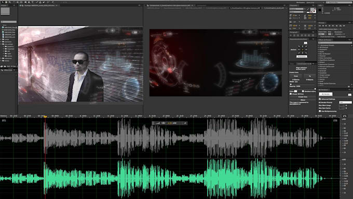353x199 pixels.
Task: Select the Zoom magnifier tool
Action: coord(10,2)
